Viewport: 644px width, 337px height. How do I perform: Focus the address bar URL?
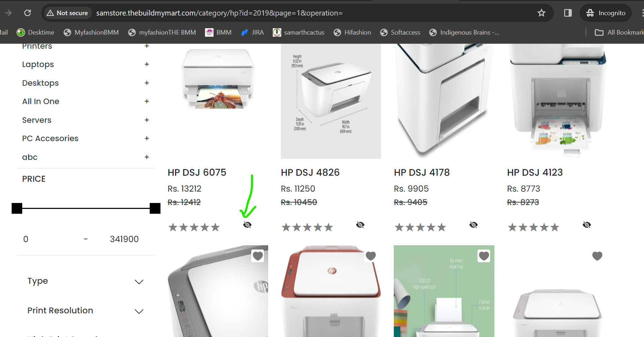coord(219,13)
